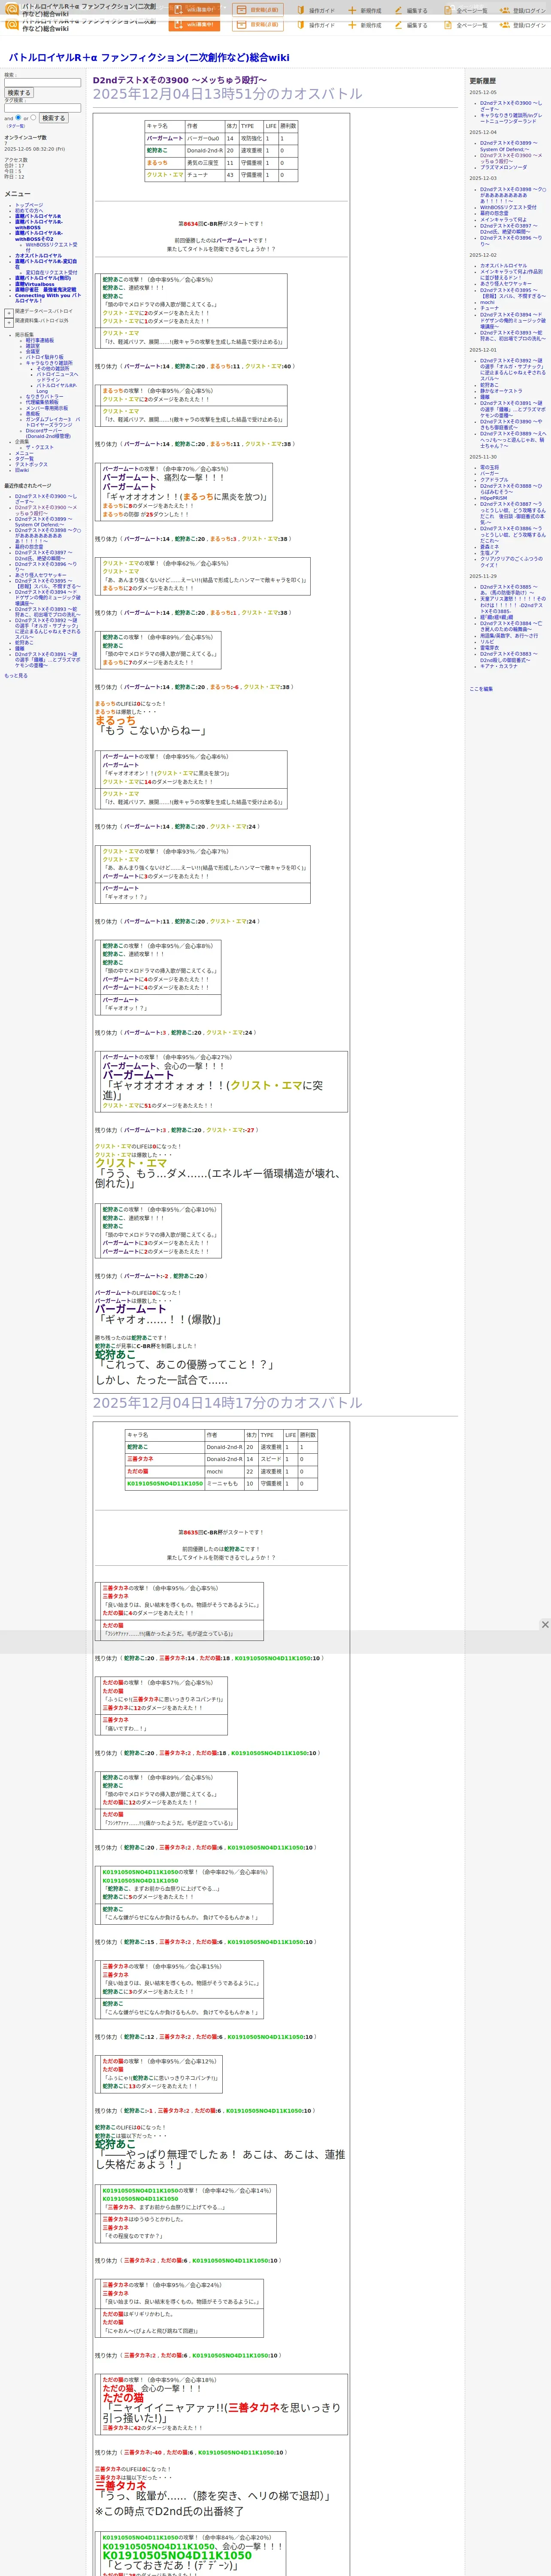Click ここを編集 under update history
Viewport: 551px width, 2576px height.
(481, 689)
